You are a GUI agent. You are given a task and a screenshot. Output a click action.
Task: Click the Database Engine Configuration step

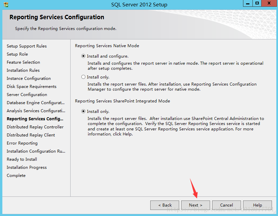36,103
